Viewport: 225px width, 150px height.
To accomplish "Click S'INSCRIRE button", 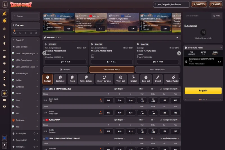I will click(x=215, y=4).
